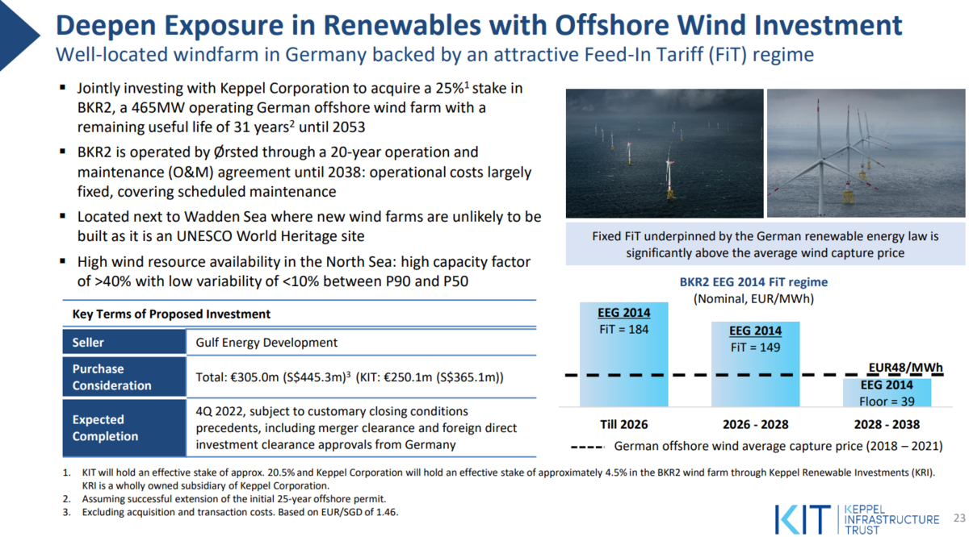Click the 2026 - 2028 axis label
969x537 pixels.
click(x=756, y=424)
